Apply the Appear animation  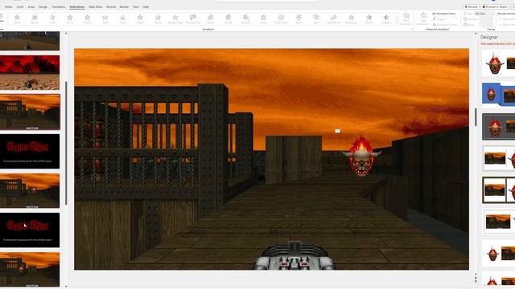tap(35, 18)
